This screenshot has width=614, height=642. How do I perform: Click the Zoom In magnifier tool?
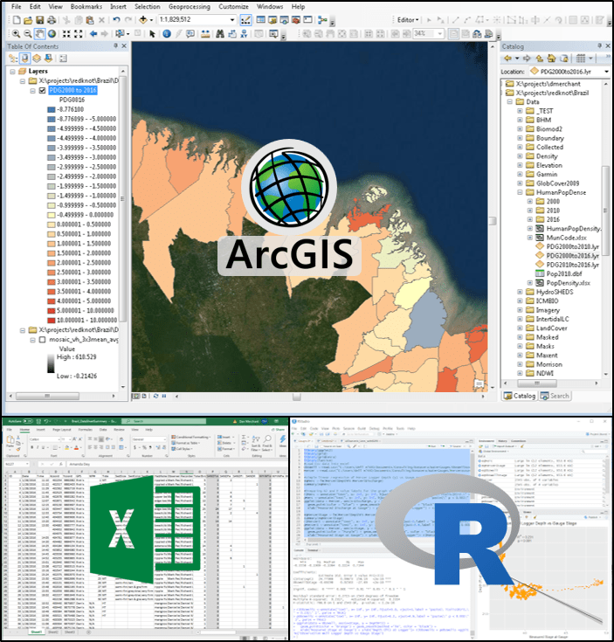pos(16,33)
